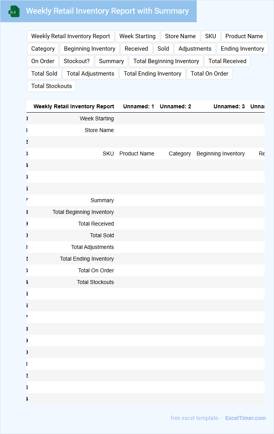Select the 'Received' tag
Screen dimensions: 274x434
[136, 49]
